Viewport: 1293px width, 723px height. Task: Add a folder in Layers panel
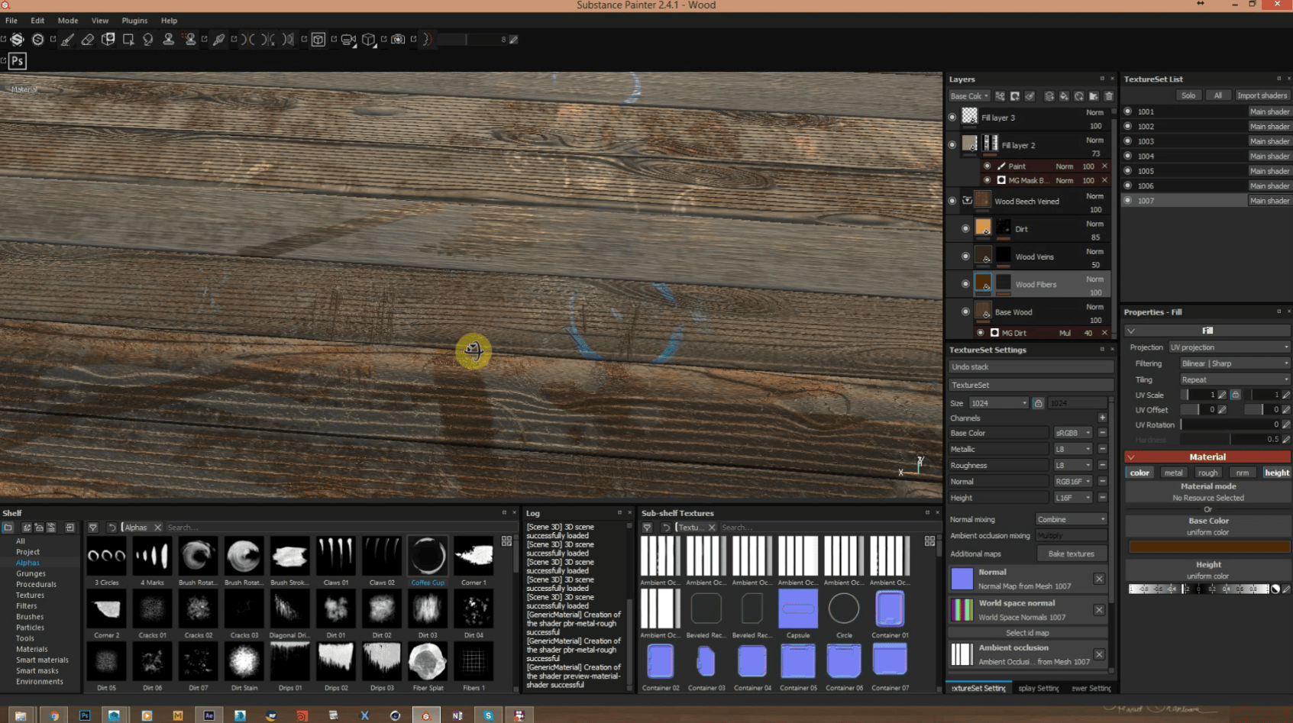(x=1094, y=96)
